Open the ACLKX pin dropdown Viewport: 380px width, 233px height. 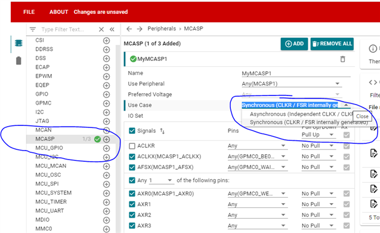tap(257, 157)
